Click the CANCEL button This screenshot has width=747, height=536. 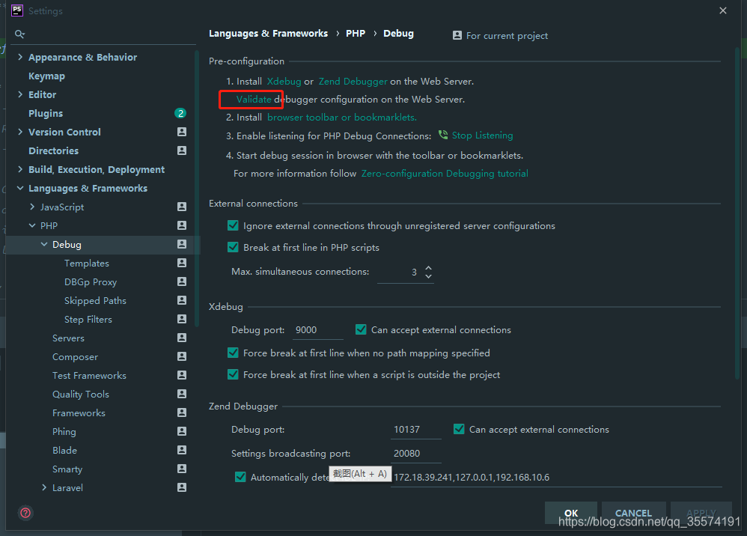[x=633, y=513]
